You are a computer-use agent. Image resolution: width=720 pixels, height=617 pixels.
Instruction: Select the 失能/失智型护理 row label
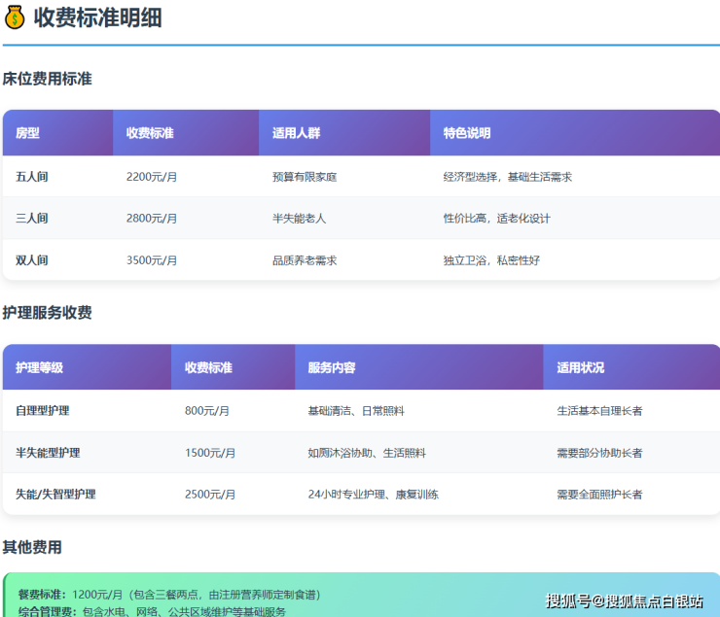coord(55,495)
